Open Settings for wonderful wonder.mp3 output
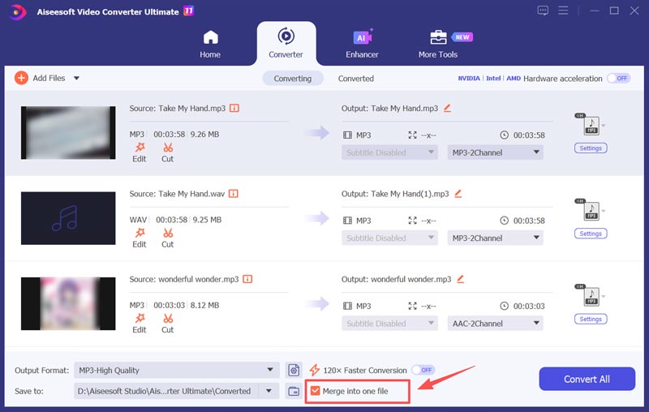649x412 pixels. coord(591,319)
